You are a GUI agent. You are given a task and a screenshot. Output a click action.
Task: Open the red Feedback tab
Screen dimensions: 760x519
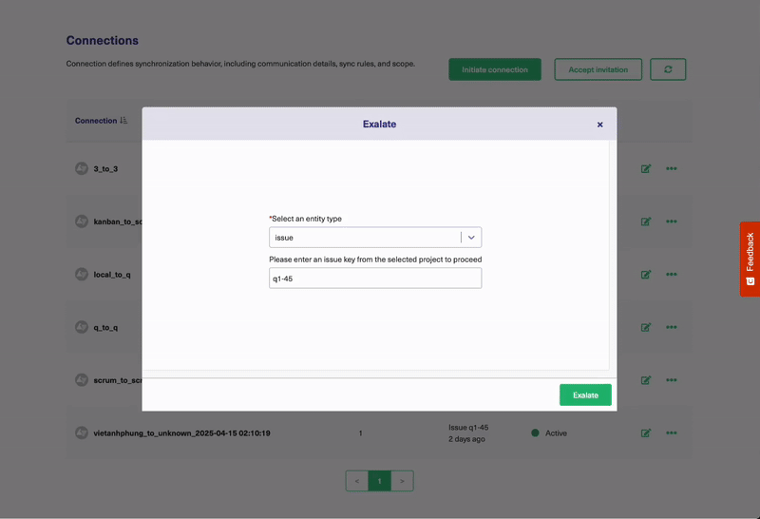point(750,259)
